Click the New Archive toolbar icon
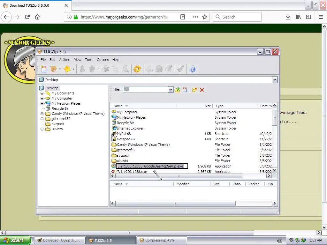The width and height of the screenshot is (327, 245). click(44, 69)
